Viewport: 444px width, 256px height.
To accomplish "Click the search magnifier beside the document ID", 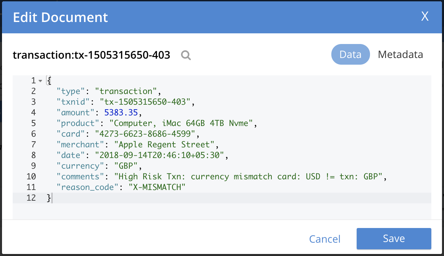I will (x=186, y=55).
